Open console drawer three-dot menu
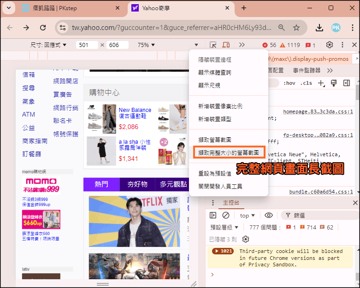 [213, 203]
